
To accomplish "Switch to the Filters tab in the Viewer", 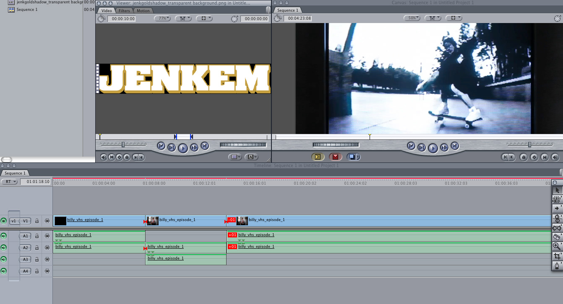I will [124, 10].
